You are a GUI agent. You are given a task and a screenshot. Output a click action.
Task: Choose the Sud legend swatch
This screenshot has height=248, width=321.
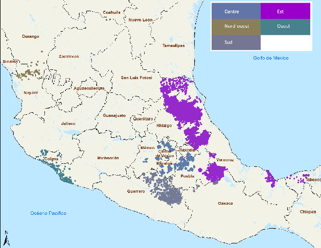pyautogui.click(x=236, y=42)
